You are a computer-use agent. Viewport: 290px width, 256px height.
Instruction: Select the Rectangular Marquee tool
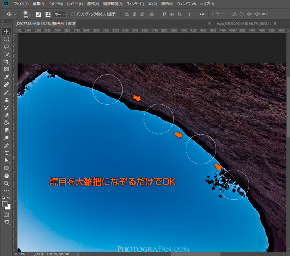[7, 39]
